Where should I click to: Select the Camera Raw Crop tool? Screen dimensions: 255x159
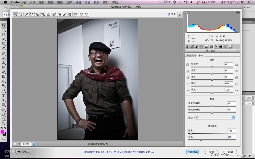(43, 14)
